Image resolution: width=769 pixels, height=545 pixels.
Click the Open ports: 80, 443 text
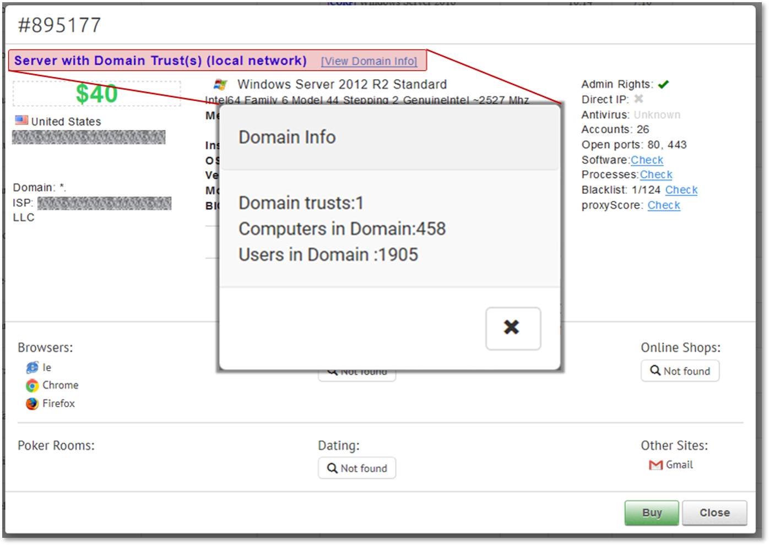634,145
